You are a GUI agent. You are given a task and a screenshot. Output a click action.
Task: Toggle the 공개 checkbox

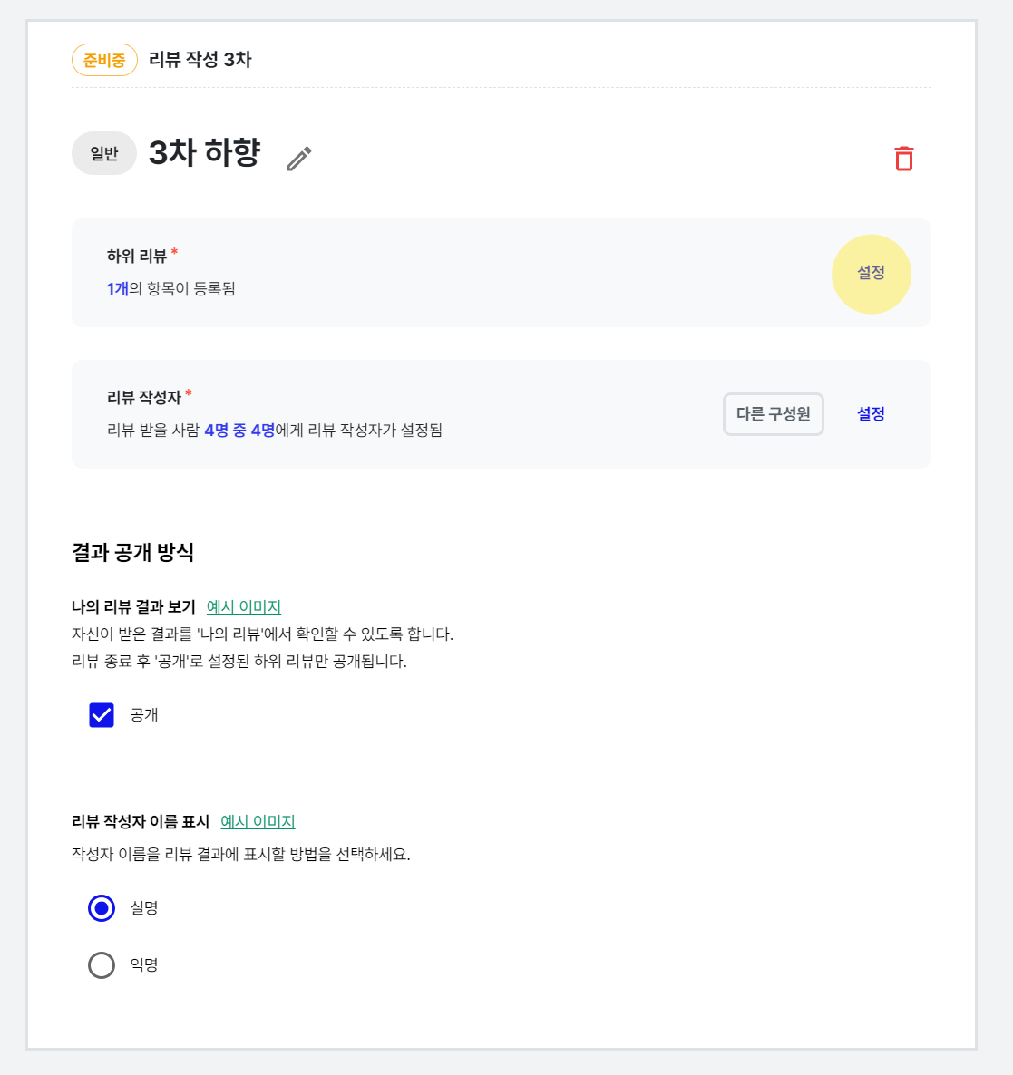pos(102,715)
